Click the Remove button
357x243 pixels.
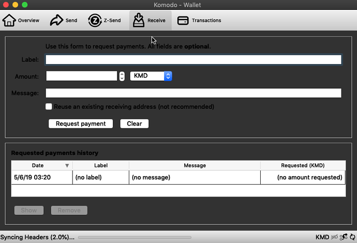[x=69, y=210]
